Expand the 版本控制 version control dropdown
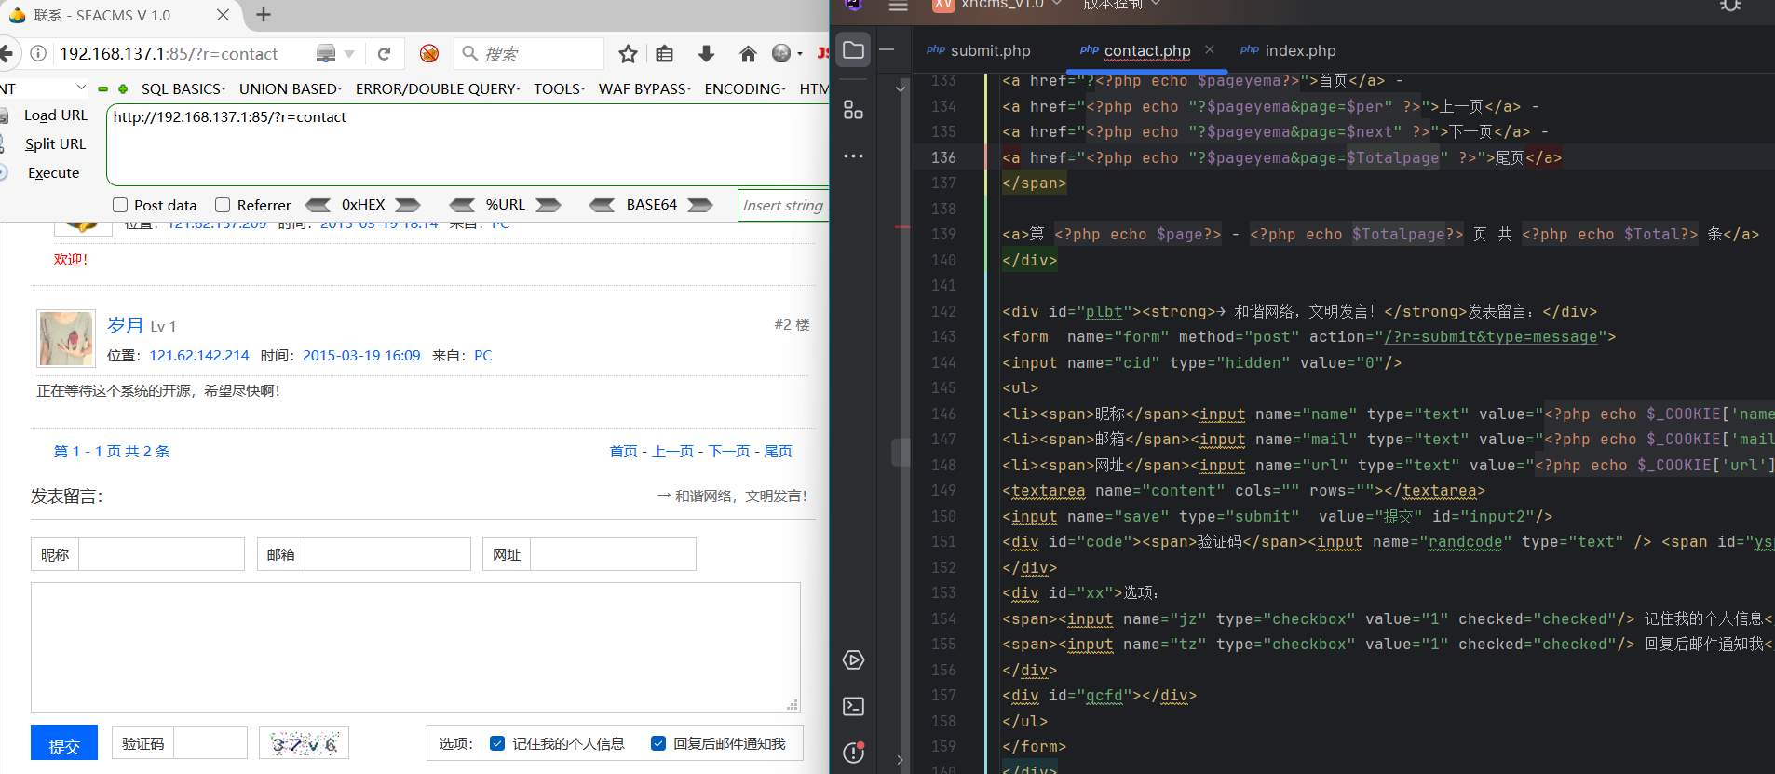 click(1121, 5)
